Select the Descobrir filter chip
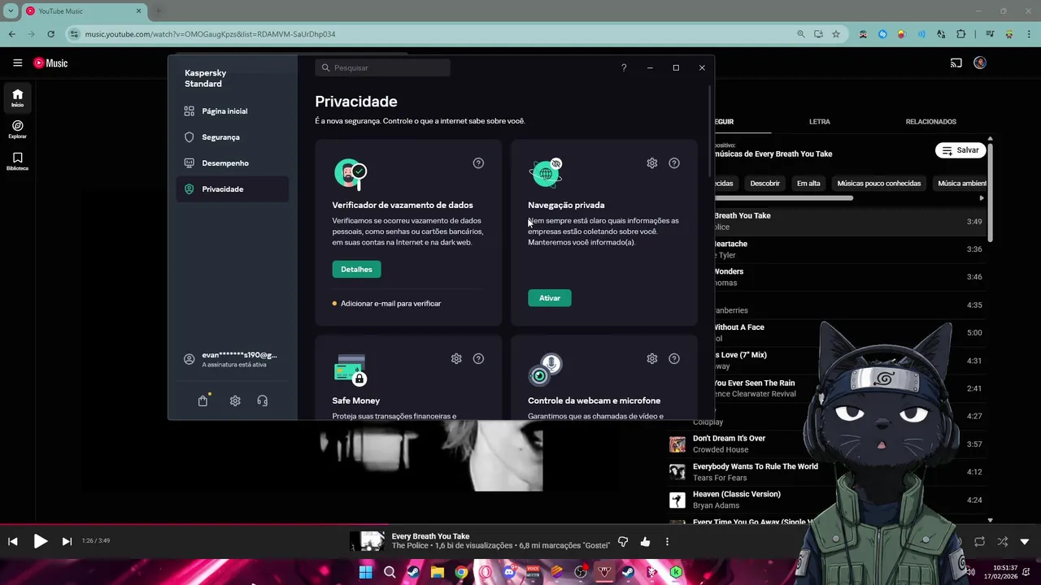1041x585 pixels. pos(764,184)
